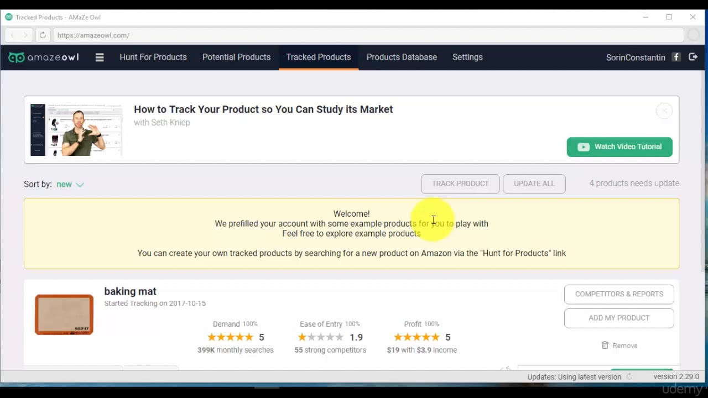Click '399K monthly searches' text
Viewport: 708px width, 398px height.
(236, 350)
